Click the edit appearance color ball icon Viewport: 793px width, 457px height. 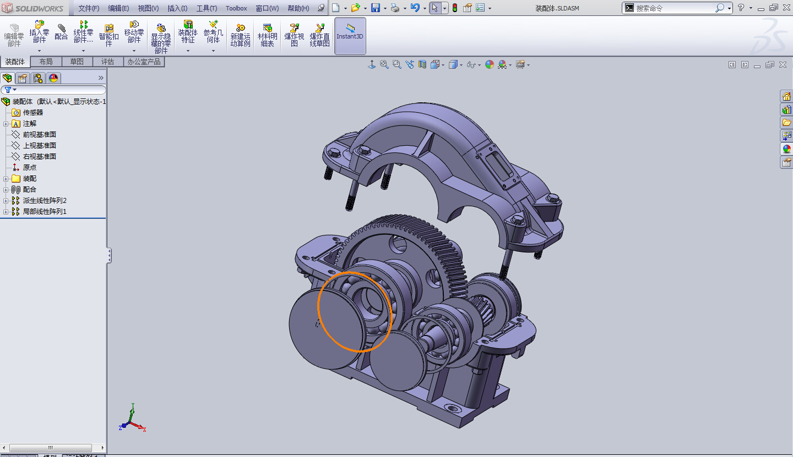(489, 64)
